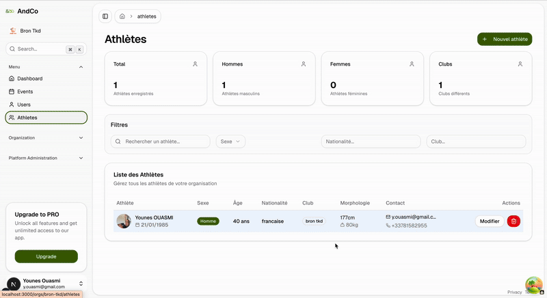Viewport: 547px width, 298px height.
Task: Click Younes OUASMI athlete avatar photo
Action: pyautogui.click(x=124, y=221)
